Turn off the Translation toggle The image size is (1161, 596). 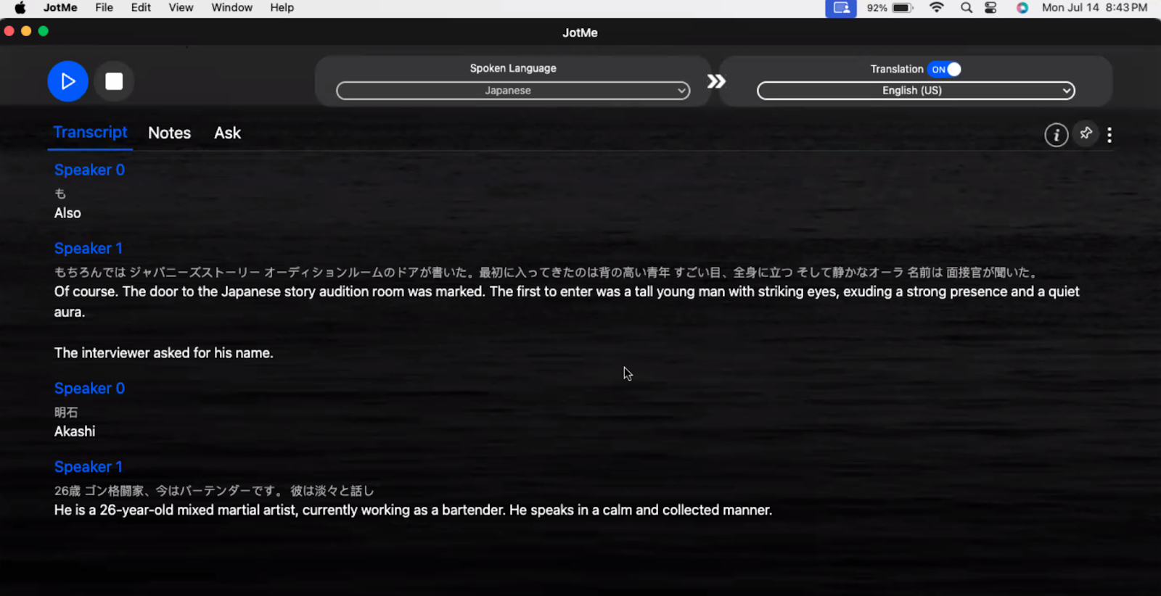[x=944, y=69]
